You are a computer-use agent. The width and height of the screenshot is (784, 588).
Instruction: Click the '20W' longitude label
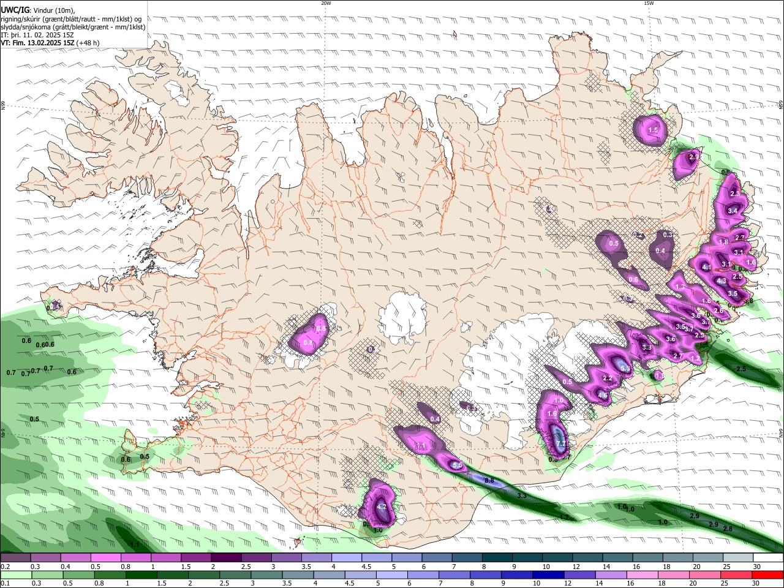[326, 3]
